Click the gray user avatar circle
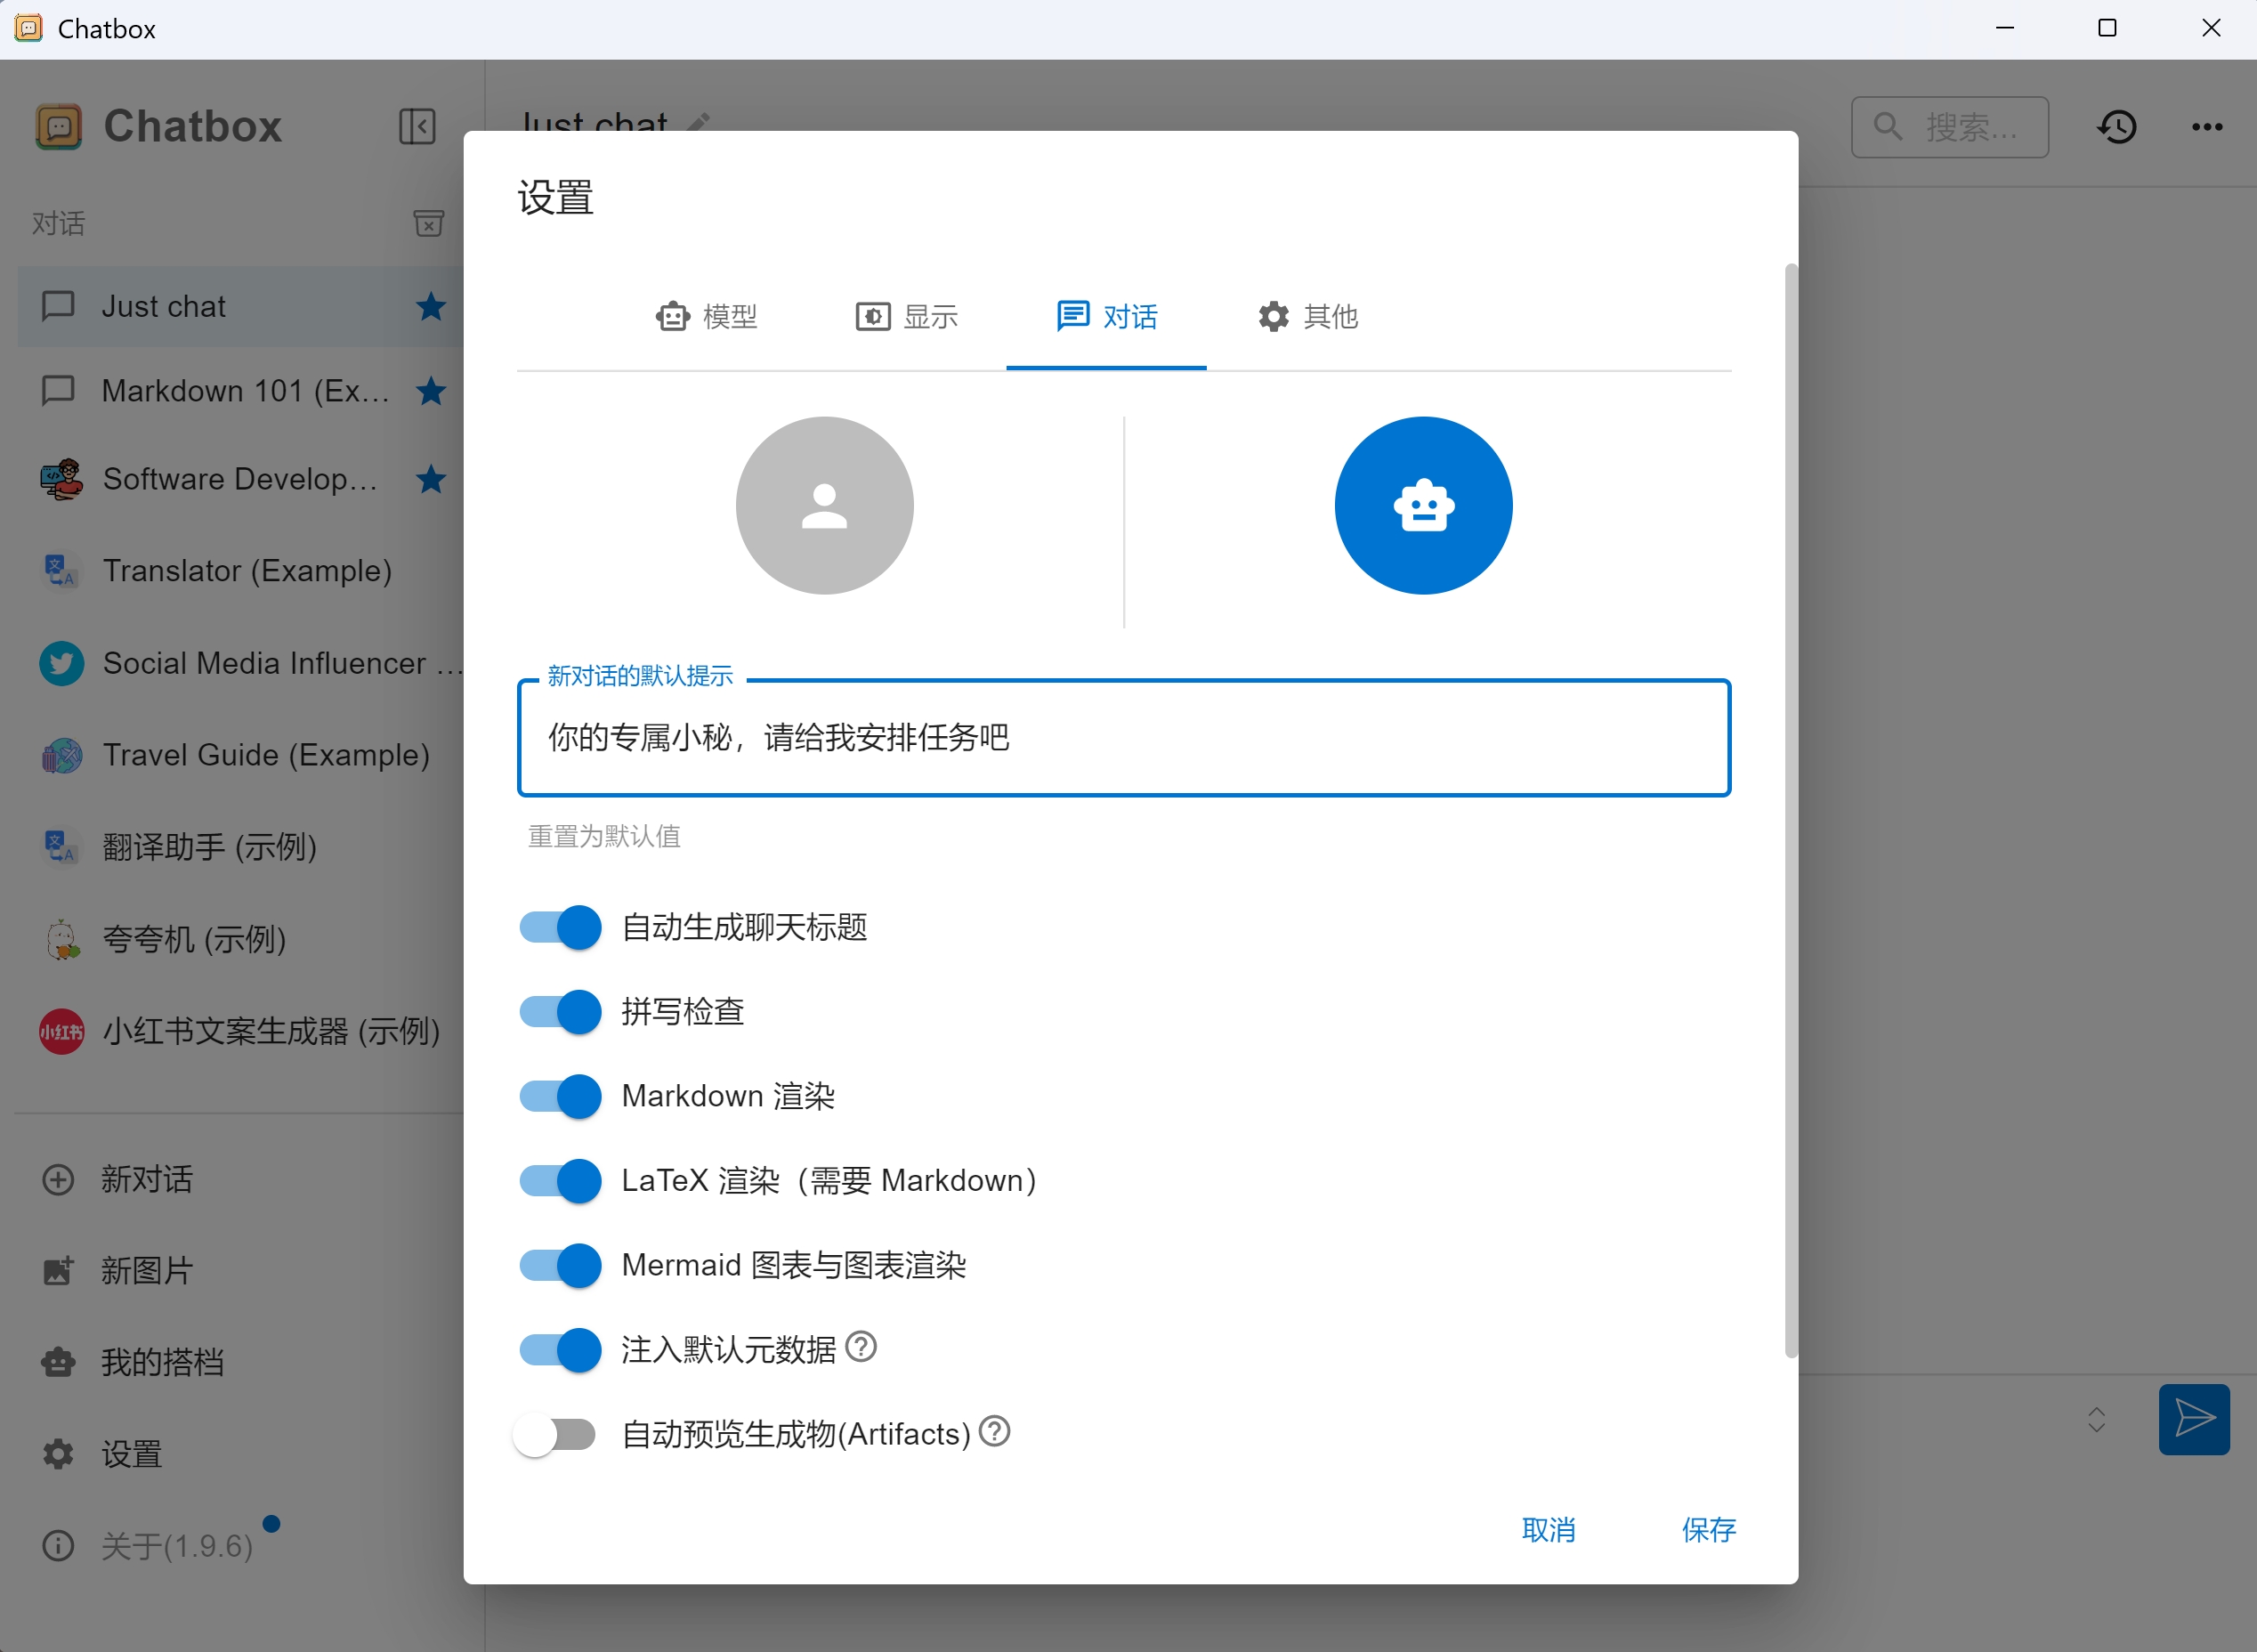 [824, 506]
